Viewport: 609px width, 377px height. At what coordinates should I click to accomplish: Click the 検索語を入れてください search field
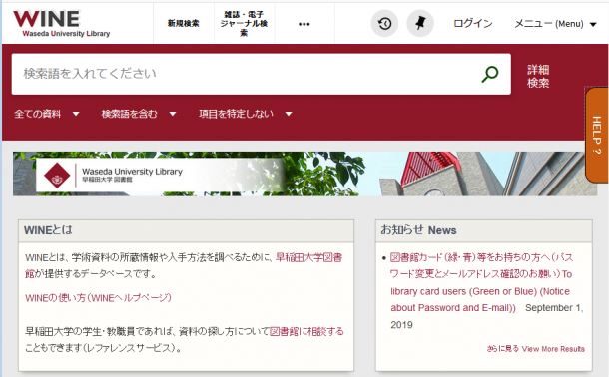[245, 74]
